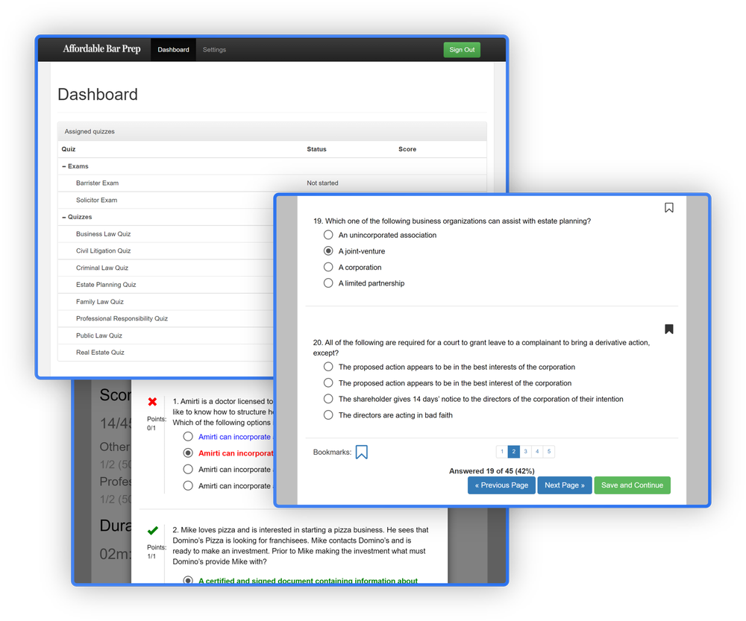Go to quiz page 3
Image resolution: width=746 pixels, height=621 pixels.
[525, 451]
